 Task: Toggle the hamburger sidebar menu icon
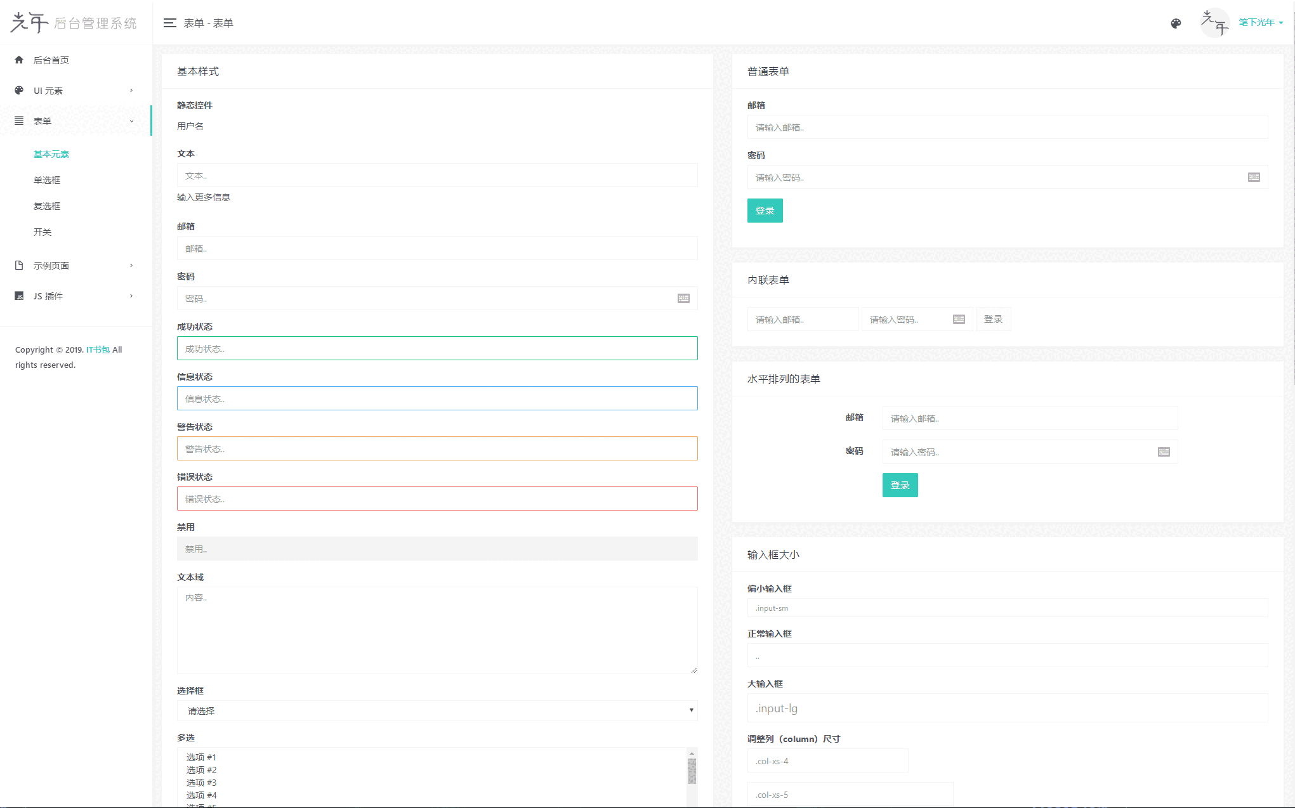[169, 23]
